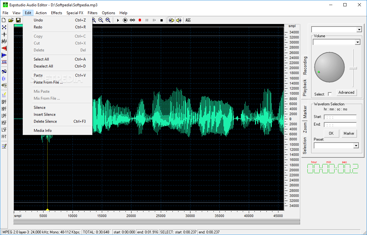Viewport: 367px width, 235px height.
Task: Open the Help menu
Action: (x=123, y=13)
